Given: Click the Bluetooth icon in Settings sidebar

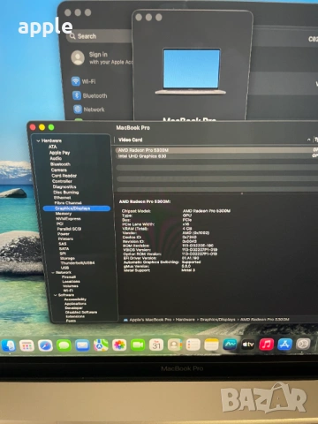Looking at the screenshot, I should coord(77,95).
